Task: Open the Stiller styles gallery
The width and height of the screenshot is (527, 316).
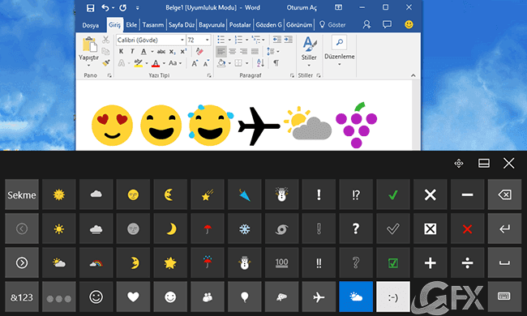Action: [x=309, y=52]
